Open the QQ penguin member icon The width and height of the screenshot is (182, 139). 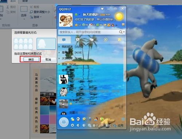(x=113, y=25)
